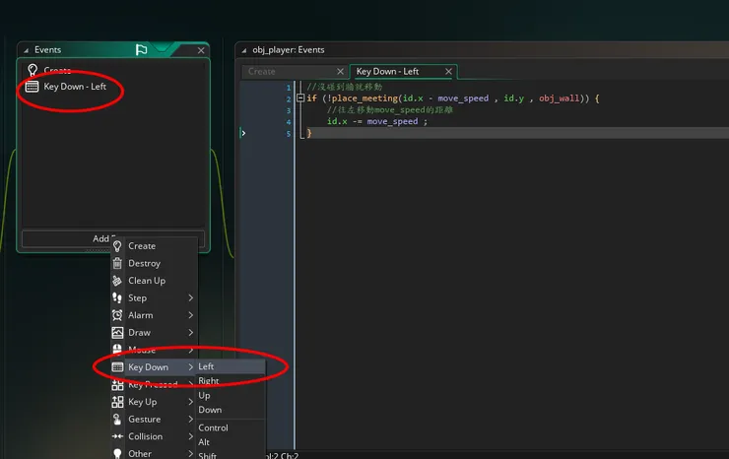The image size is (729, 459).
Task: Click the Draw picture icon in the menu
Action: pyautogui.click(x=117, y=333)
